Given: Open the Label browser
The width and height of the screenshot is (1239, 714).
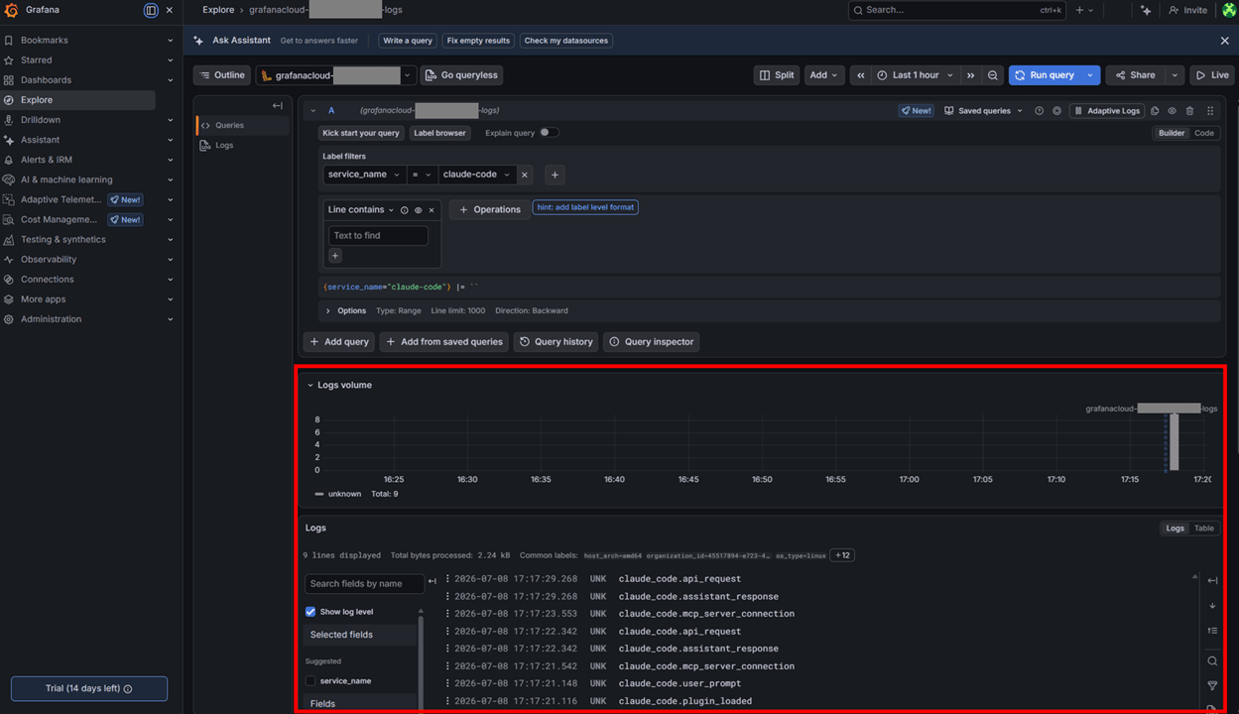Looking at the screenshot, I should 439,133.
